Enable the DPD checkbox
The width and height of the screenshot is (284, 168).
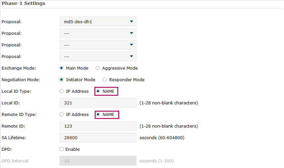click(61, 149)
